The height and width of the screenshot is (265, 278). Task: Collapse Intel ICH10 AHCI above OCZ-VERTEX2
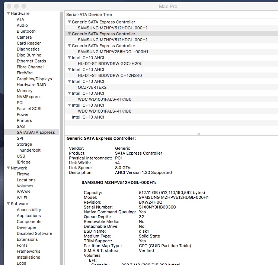70,81
